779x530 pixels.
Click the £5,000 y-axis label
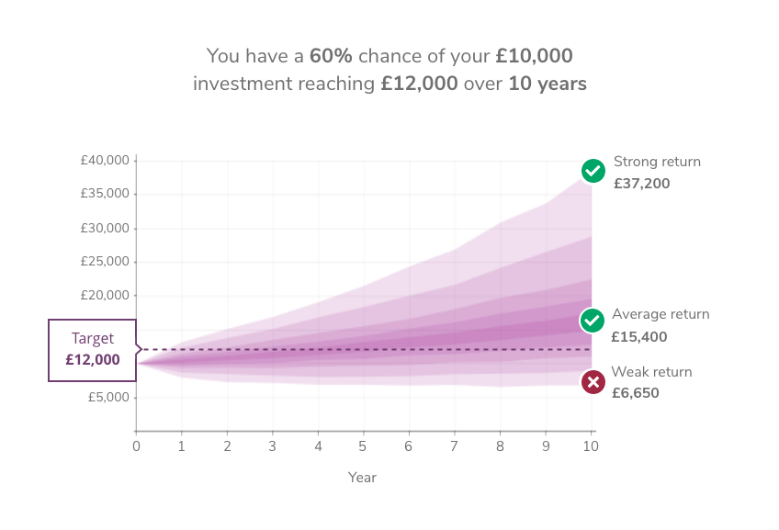pyautogui.click(x=108, y=398)
